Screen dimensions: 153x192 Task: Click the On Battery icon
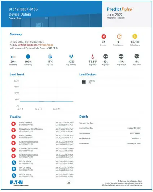[x=13, y=57]
